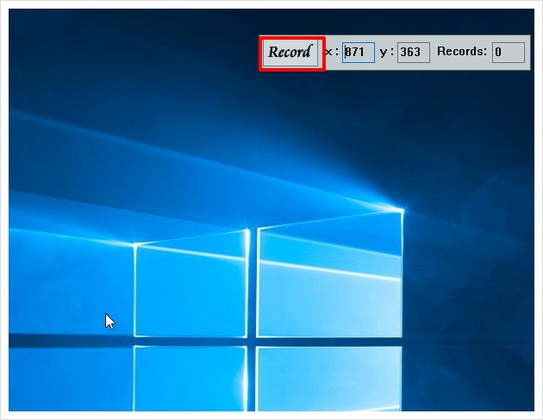Click the "Records:" label text
543x420 pixels.
coord(462,51)
